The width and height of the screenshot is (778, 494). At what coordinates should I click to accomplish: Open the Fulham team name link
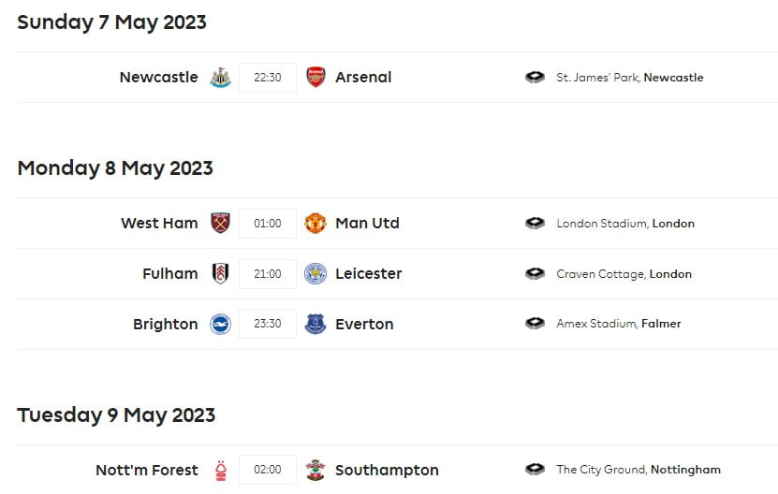(170, 274)
